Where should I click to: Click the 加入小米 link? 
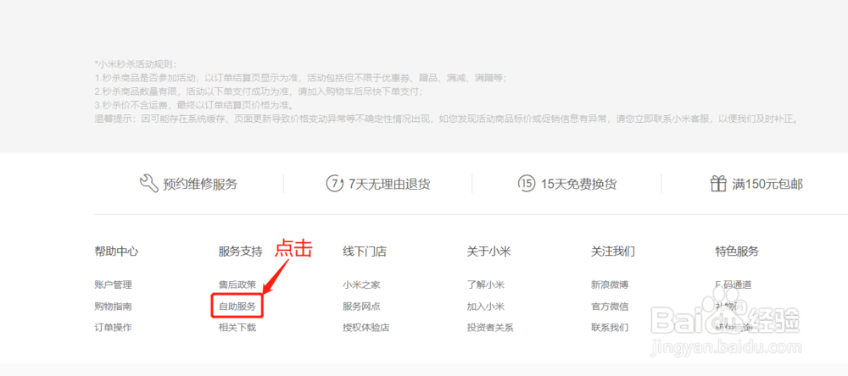pos(486,307)
